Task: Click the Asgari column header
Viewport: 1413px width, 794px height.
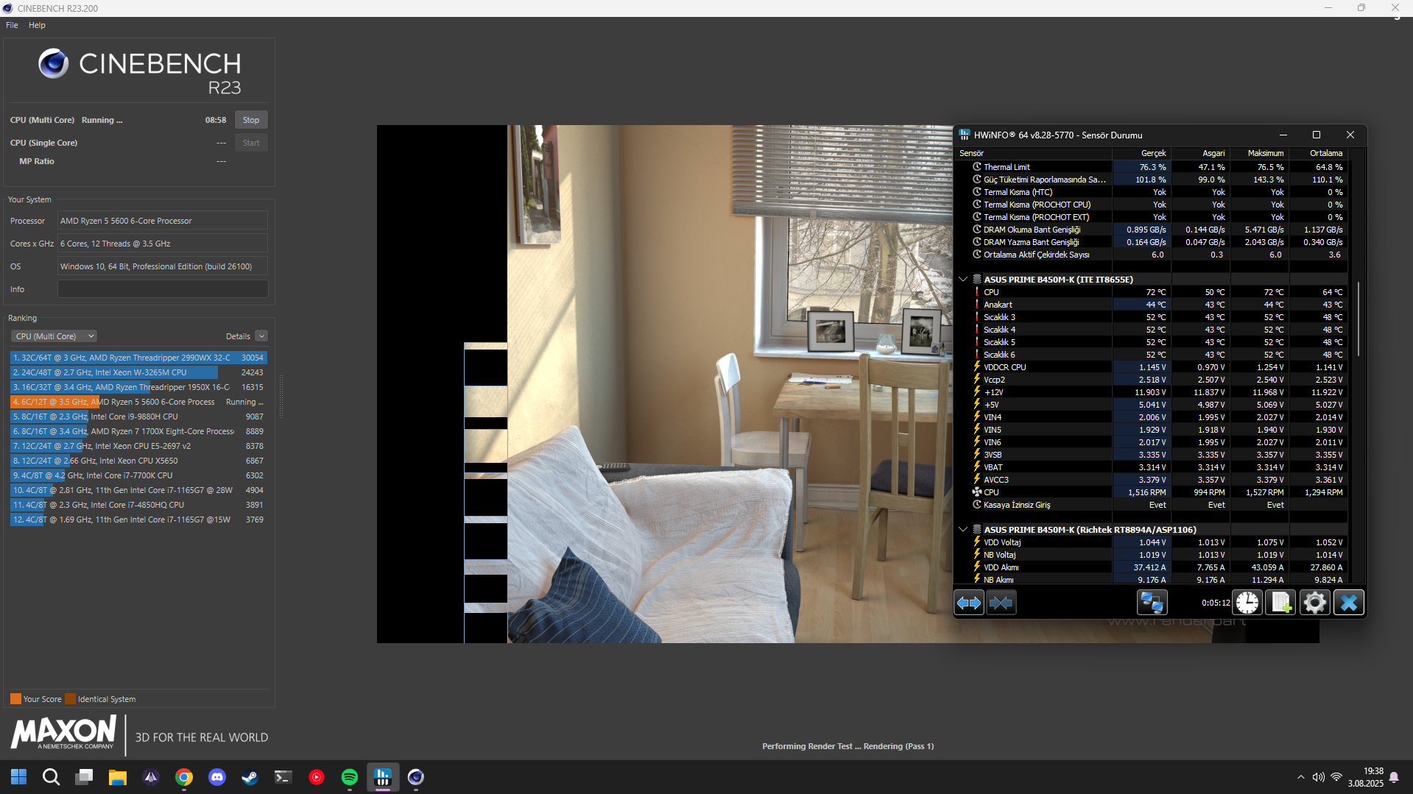Action: [1200, 153]
